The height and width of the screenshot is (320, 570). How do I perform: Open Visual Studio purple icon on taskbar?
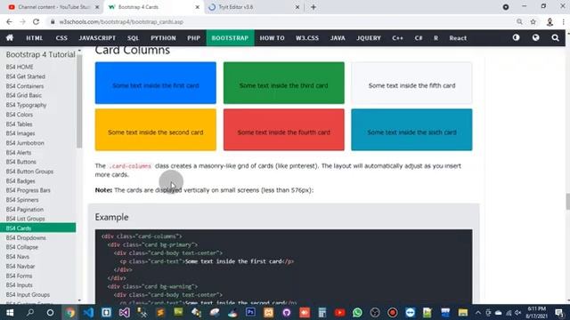pos(125,312)
